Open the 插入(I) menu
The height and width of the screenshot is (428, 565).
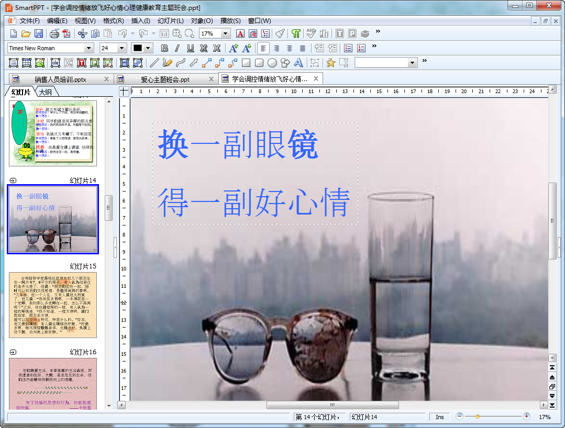coord(140,20)
